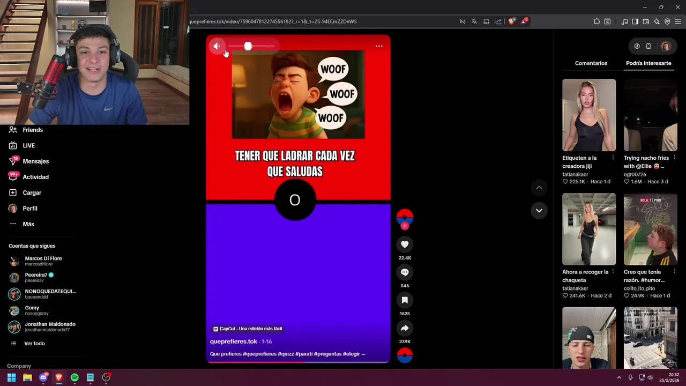Open the Brave Rewards triangle icon
This screenshot has width=686, height=386.
[x=524, y=21]
